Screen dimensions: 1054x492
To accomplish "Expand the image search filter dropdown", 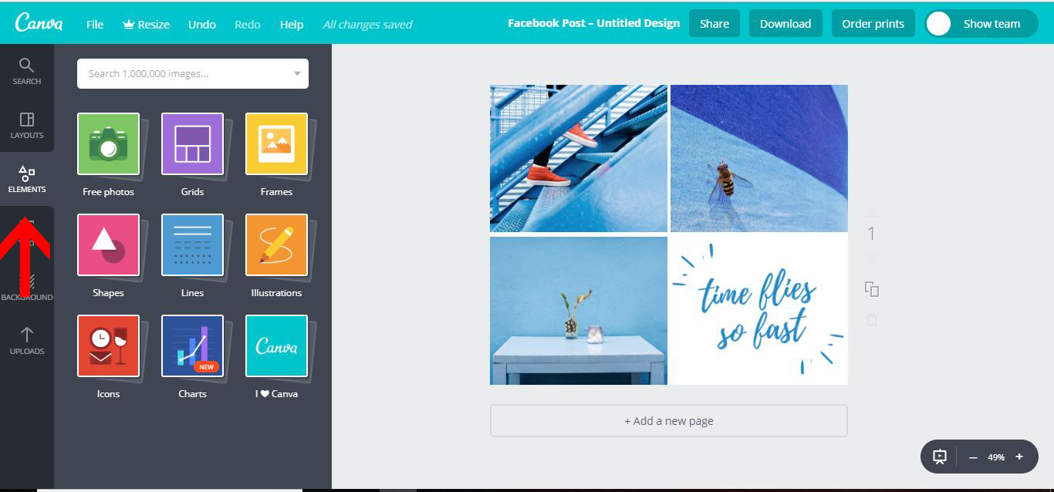I will point(297,72).
